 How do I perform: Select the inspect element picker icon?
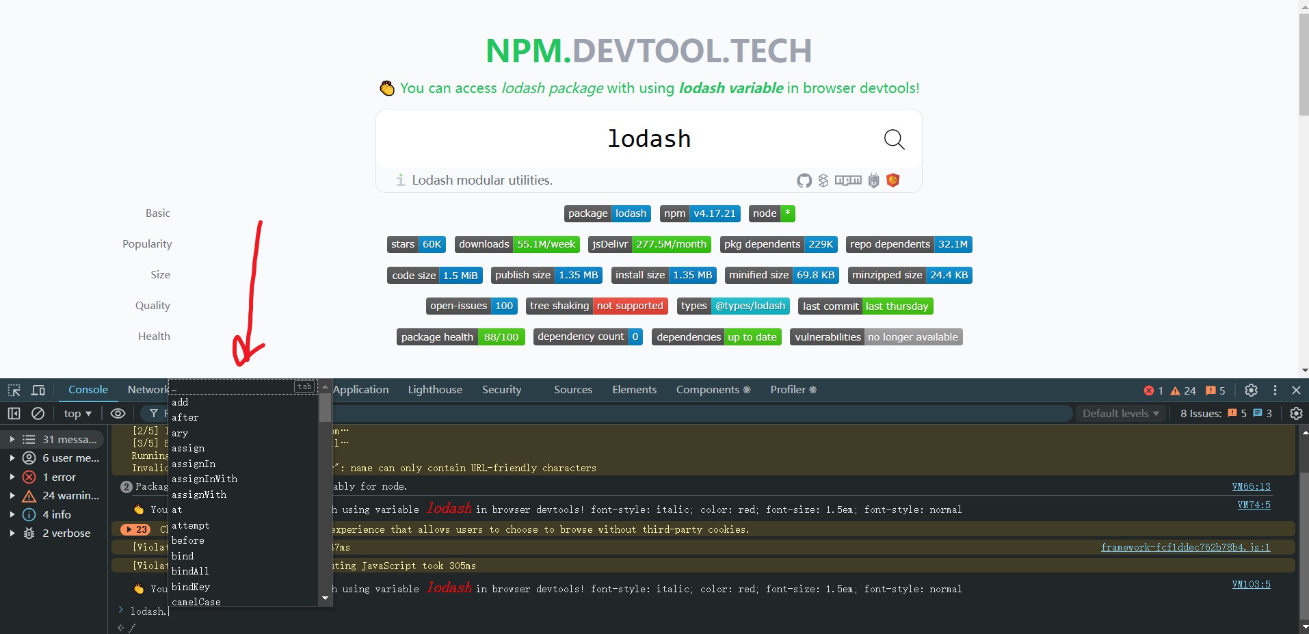tap(14, 391)
